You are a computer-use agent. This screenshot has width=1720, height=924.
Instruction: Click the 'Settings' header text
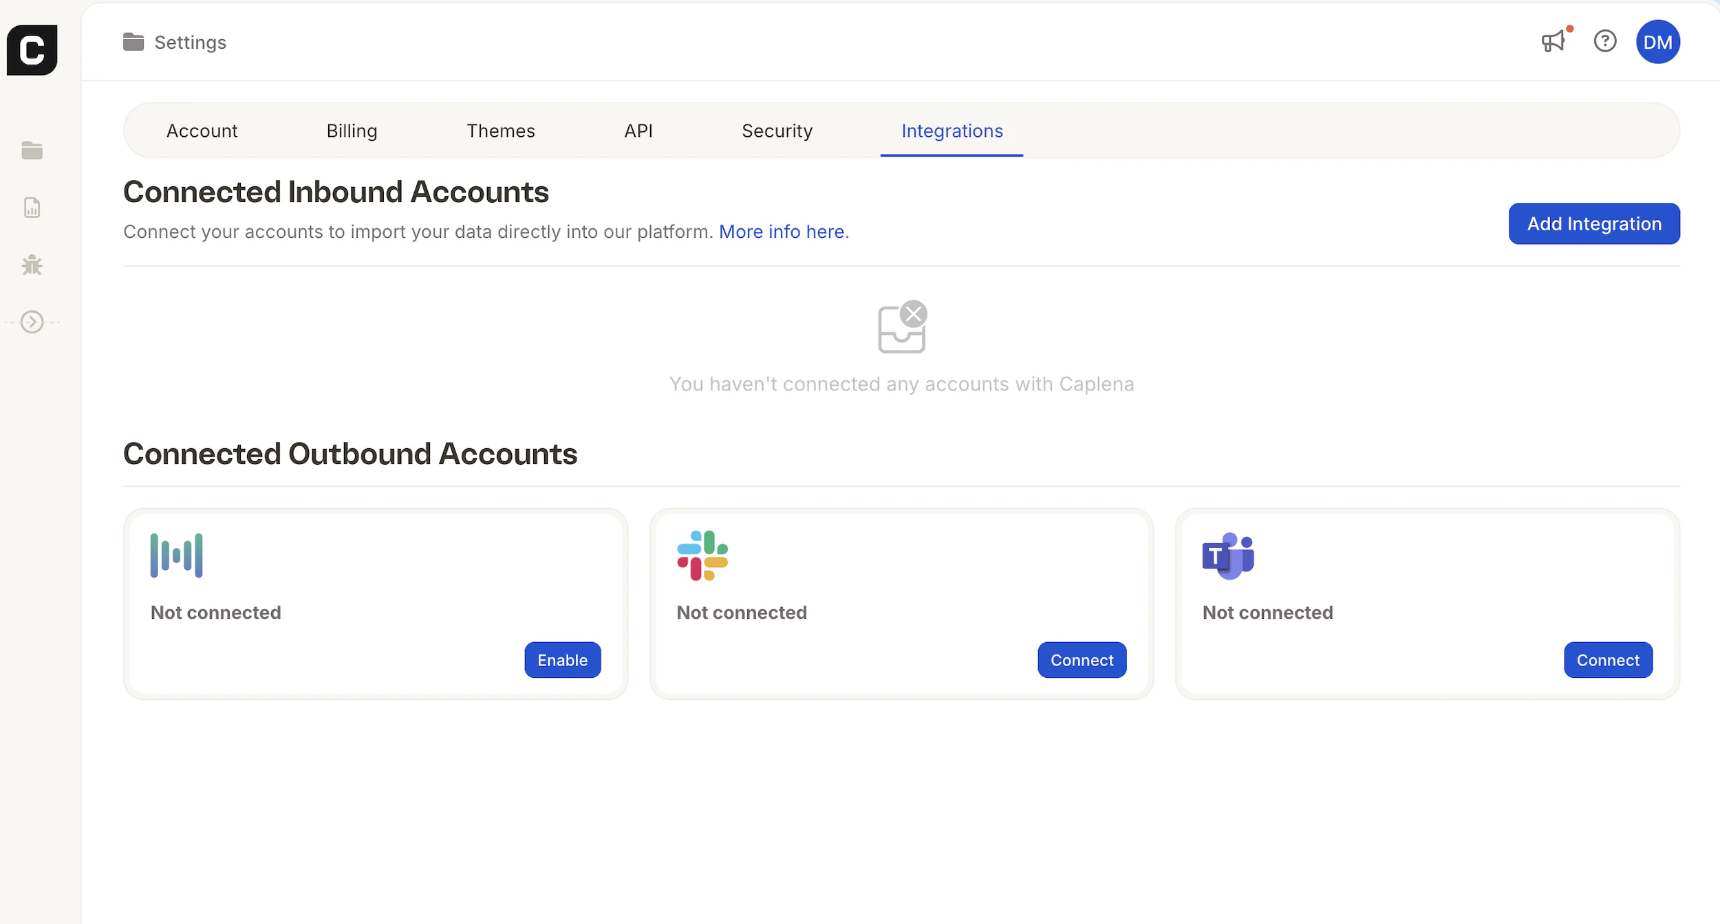tap(191, 43)
